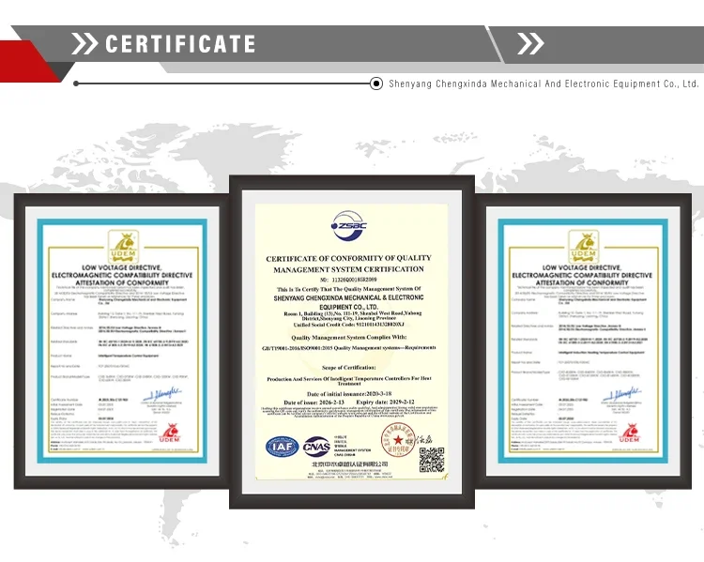The height and width of the screenshot is (562, 704).
Task: Click the CNAS logo on center certificate
Action: [316, 447]
